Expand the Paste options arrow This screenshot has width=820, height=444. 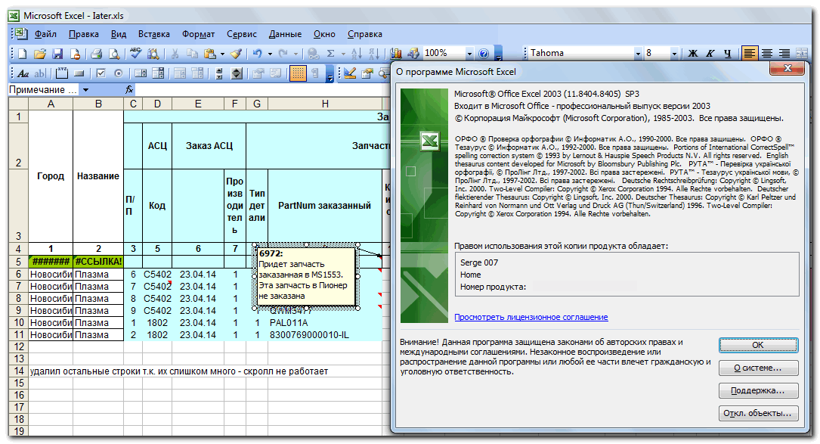coord(222,54)
